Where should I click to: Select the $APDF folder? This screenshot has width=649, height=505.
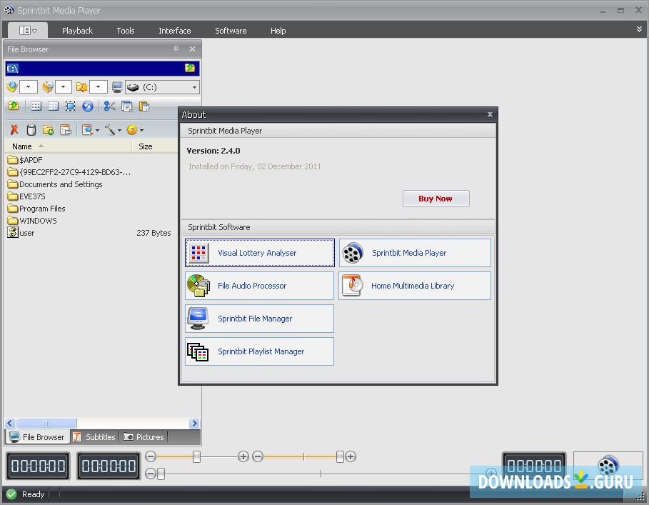pos(25,160)
